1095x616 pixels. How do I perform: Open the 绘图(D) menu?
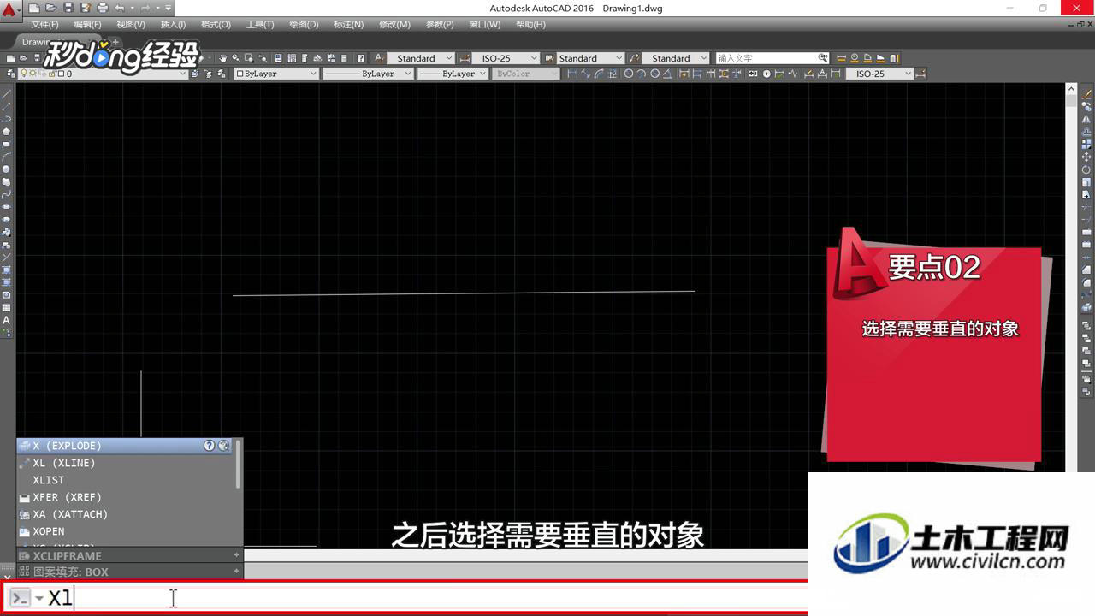pos(304,24)
